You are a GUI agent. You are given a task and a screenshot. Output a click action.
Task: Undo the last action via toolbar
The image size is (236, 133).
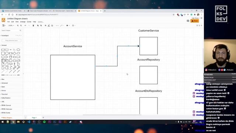[x=25, y=25]
